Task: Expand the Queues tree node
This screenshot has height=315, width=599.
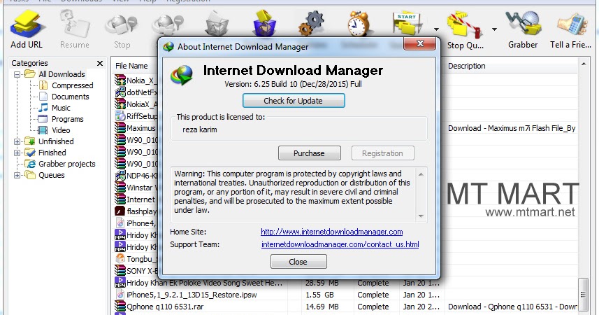Action: click(17, 175)
